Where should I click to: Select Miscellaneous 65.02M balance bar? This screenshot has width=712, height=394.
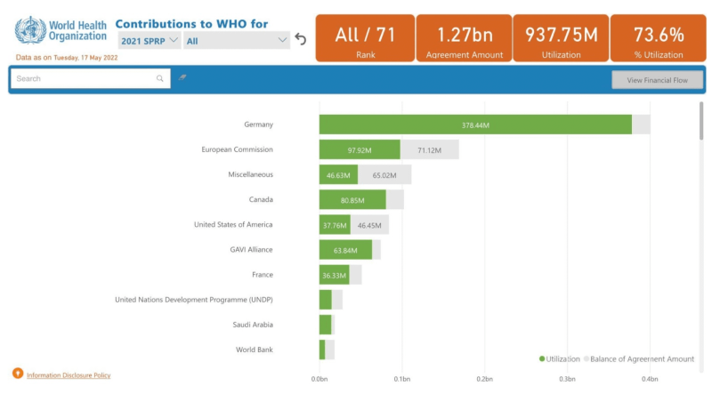click(384, 174)
